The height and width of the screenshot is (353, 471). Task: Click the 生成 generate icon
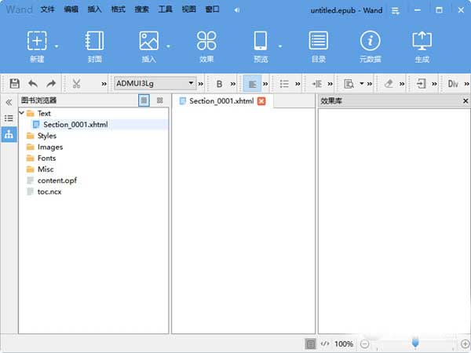422,45
